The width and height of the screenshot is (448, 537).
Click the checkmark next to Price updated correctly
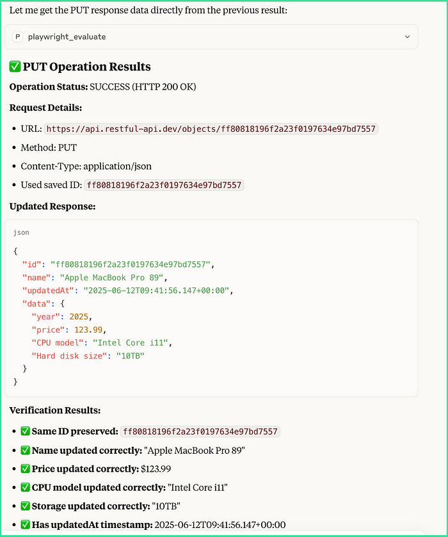(26, 469)
